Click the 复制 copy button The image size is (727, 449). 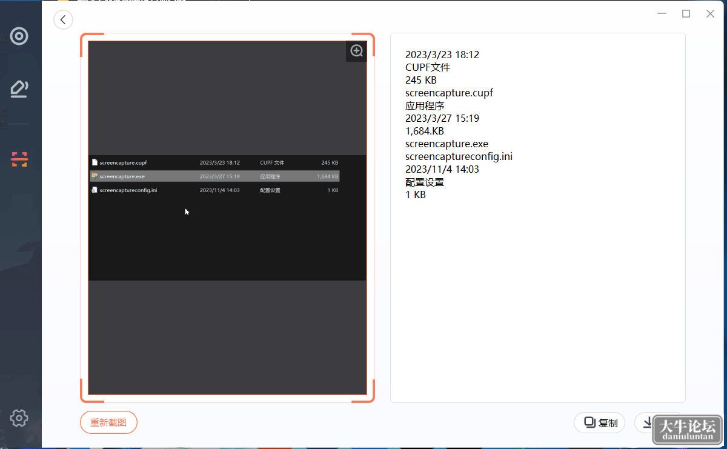pyautogui.click(x=600, y=423)
